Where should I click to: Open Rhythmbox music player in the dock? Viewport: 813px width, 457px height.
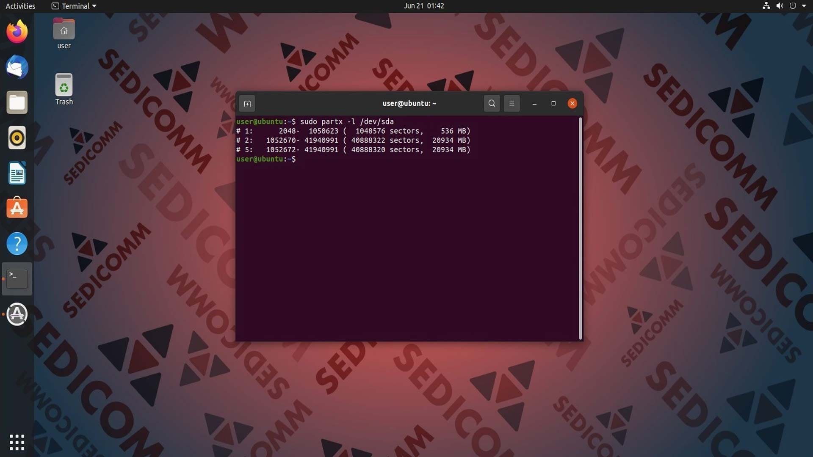click(17, 138)
